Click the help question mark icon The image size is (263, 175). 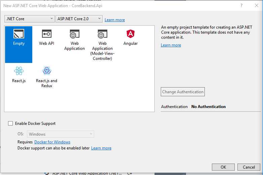pyautogui.click(x=241, y=5)
